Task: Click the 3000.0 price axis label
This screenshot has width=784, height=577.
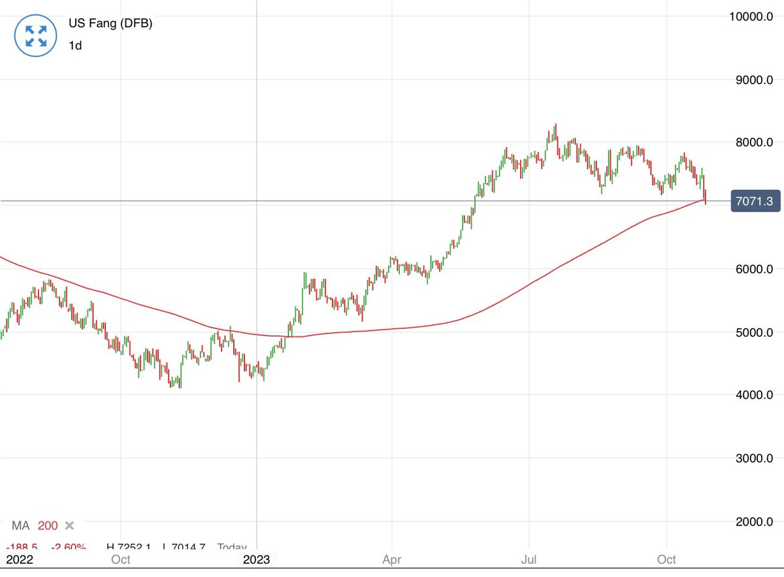Action: pos(755,458)
